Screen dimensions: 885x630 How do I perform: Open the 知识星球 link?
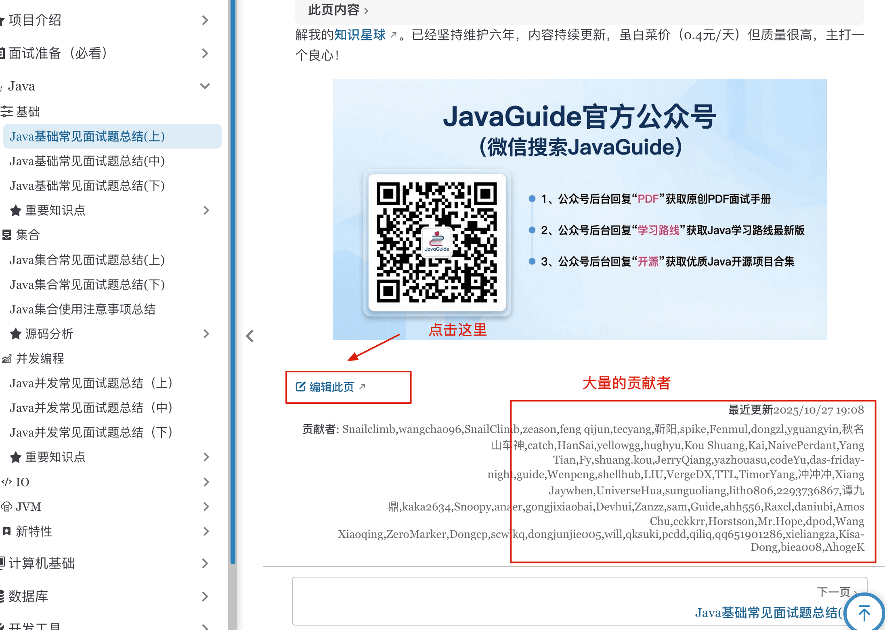coord(360,35)
